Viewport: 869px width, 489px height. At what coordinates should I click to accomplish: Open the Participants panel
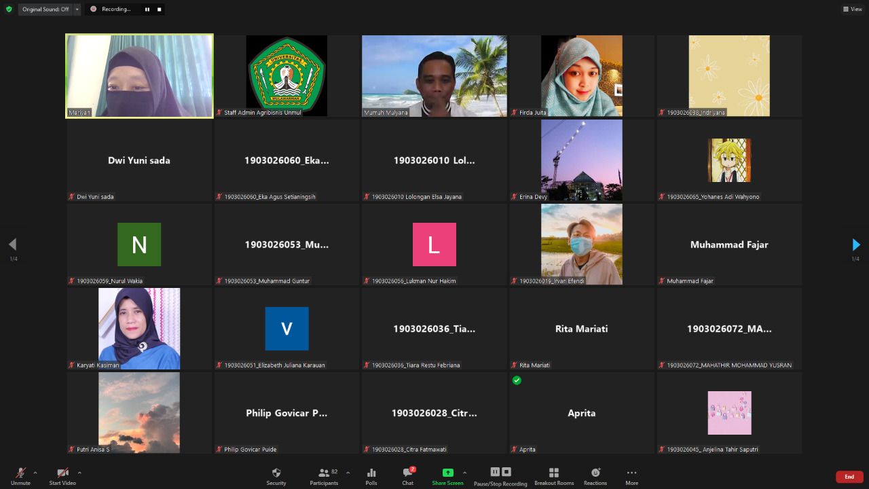[325, 475]
